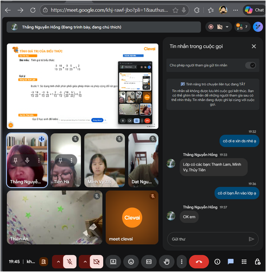The width and height of the screenshot is (266, 272).
Task: Click the door icon beside the meeting code
Action: (x=43, y=262)
